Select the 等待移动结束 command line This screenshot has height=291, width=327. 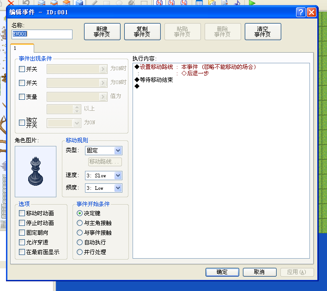pos(221,80)
